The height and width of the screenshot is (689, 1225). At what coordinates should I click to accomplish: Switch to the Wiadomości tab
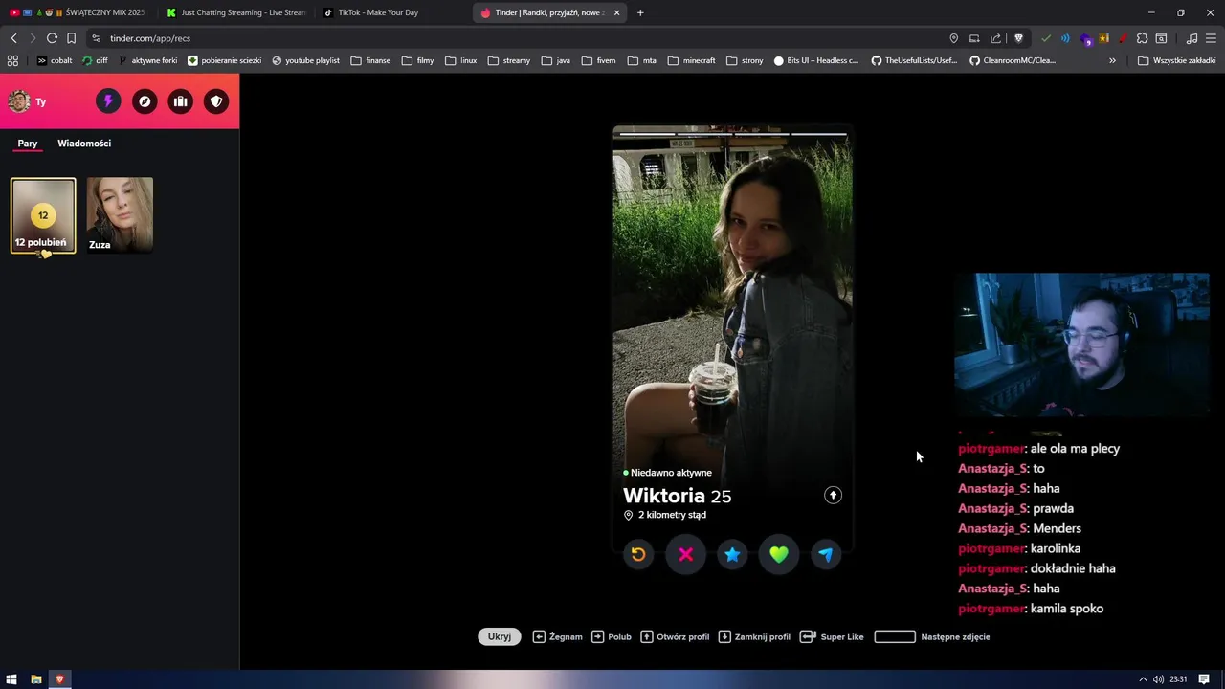pyautogui.click(x=84, y=144)
